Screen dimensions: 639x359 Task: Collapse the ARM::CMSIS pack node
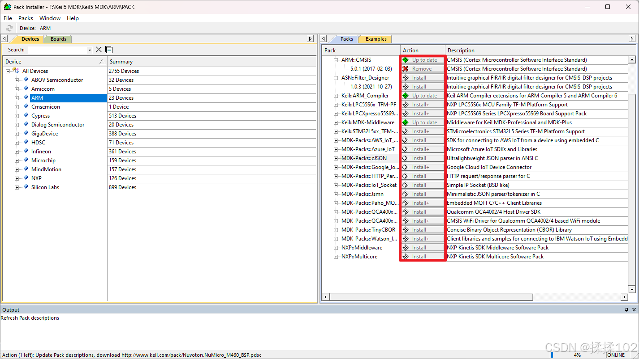coord(336,60)
